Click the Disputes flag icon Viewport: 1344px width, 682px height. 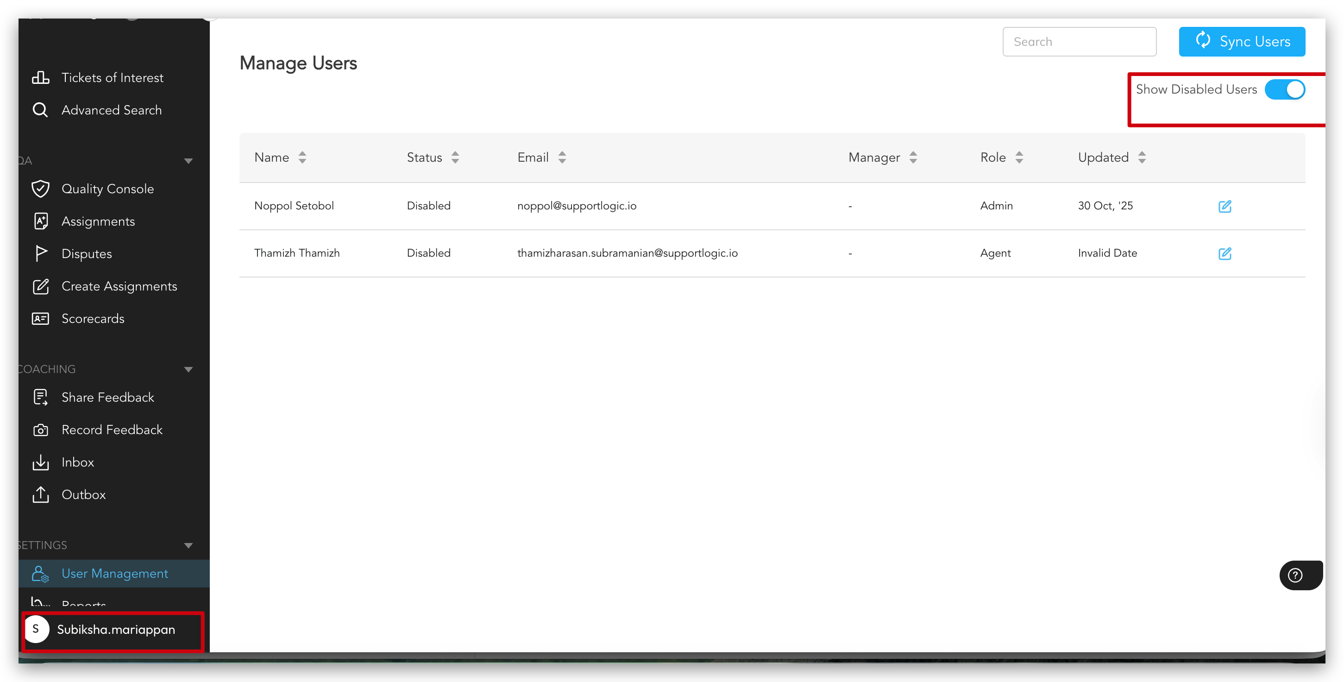(x=40, y=253)
